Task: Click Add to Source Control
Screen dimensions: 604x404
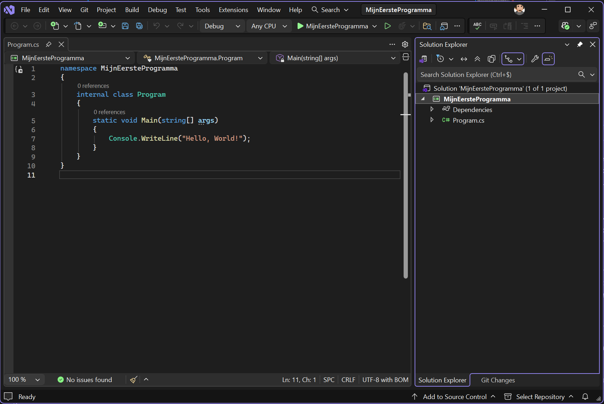Action: (454, 397)
